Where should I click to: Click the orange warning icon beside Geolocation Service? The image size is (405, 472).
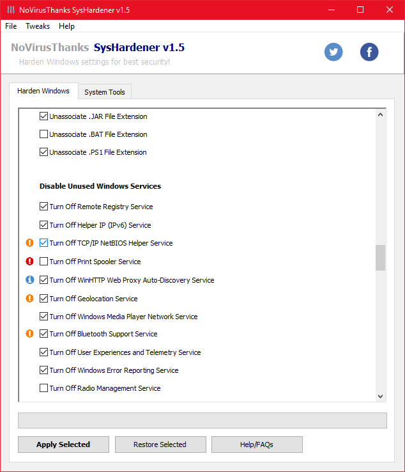tap(29, 299)
